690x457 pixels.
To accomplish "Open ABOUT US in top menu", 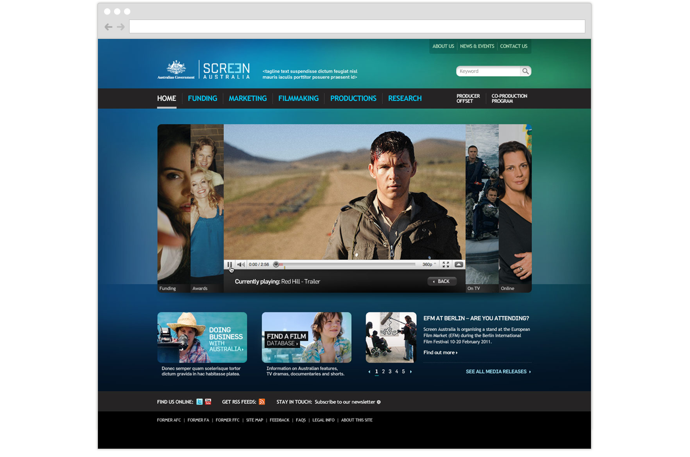I will tap(443, 46).
